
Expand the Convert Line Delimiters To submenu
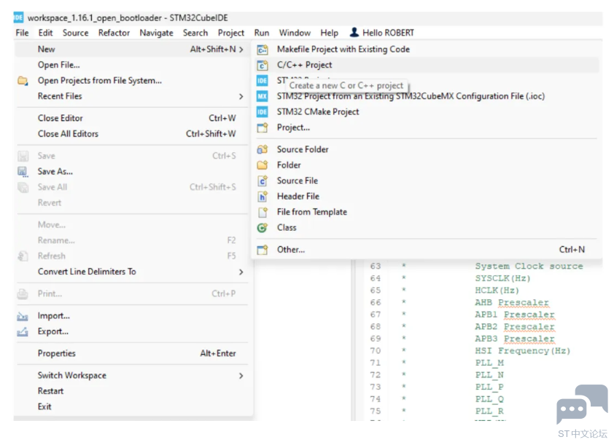click(241, 272)
